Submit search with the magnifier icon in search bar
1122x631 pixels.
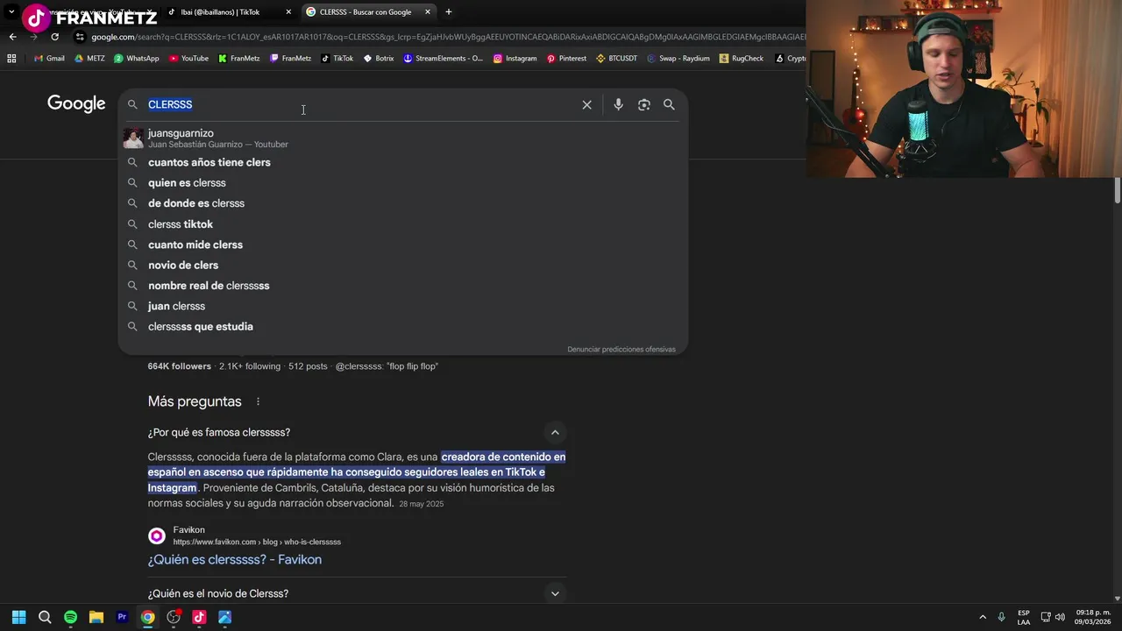(x=669, y=104)
